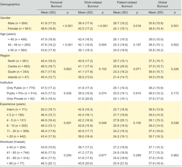Select the 'Age (years)' section label

[x=8, y=34]
